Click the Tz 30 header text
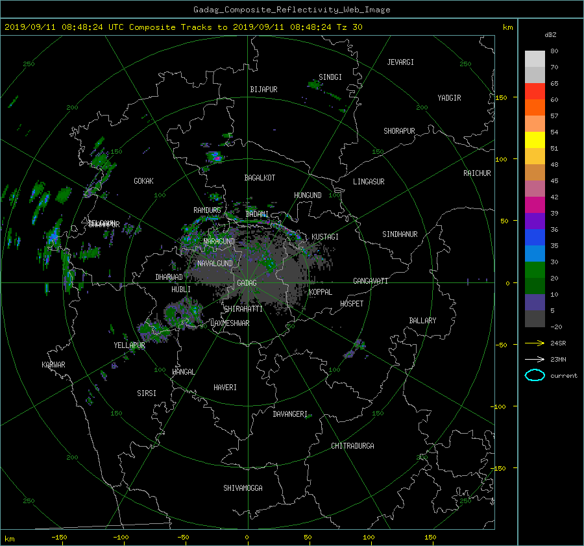 coord(349,27)
